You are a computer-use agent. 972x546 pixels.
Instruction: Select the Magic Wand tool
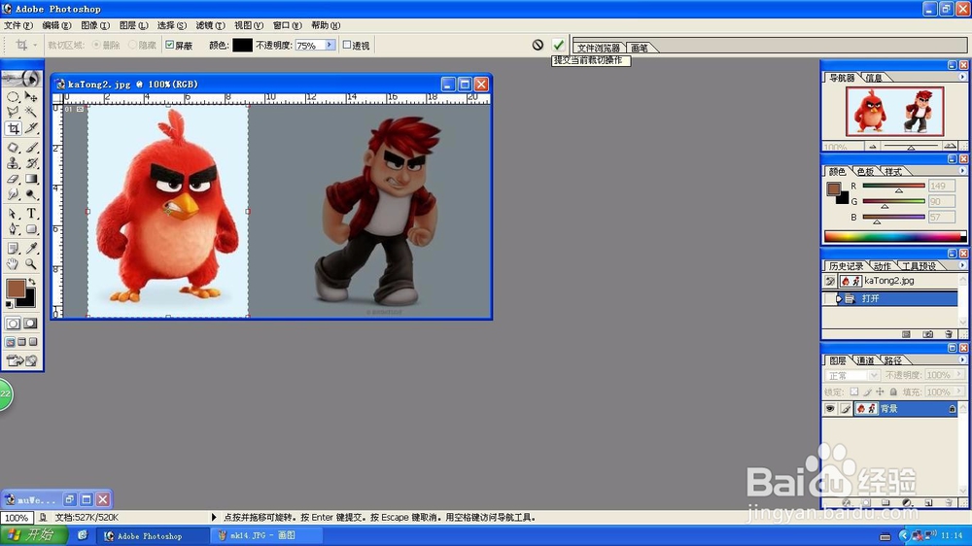pos(31,112)
